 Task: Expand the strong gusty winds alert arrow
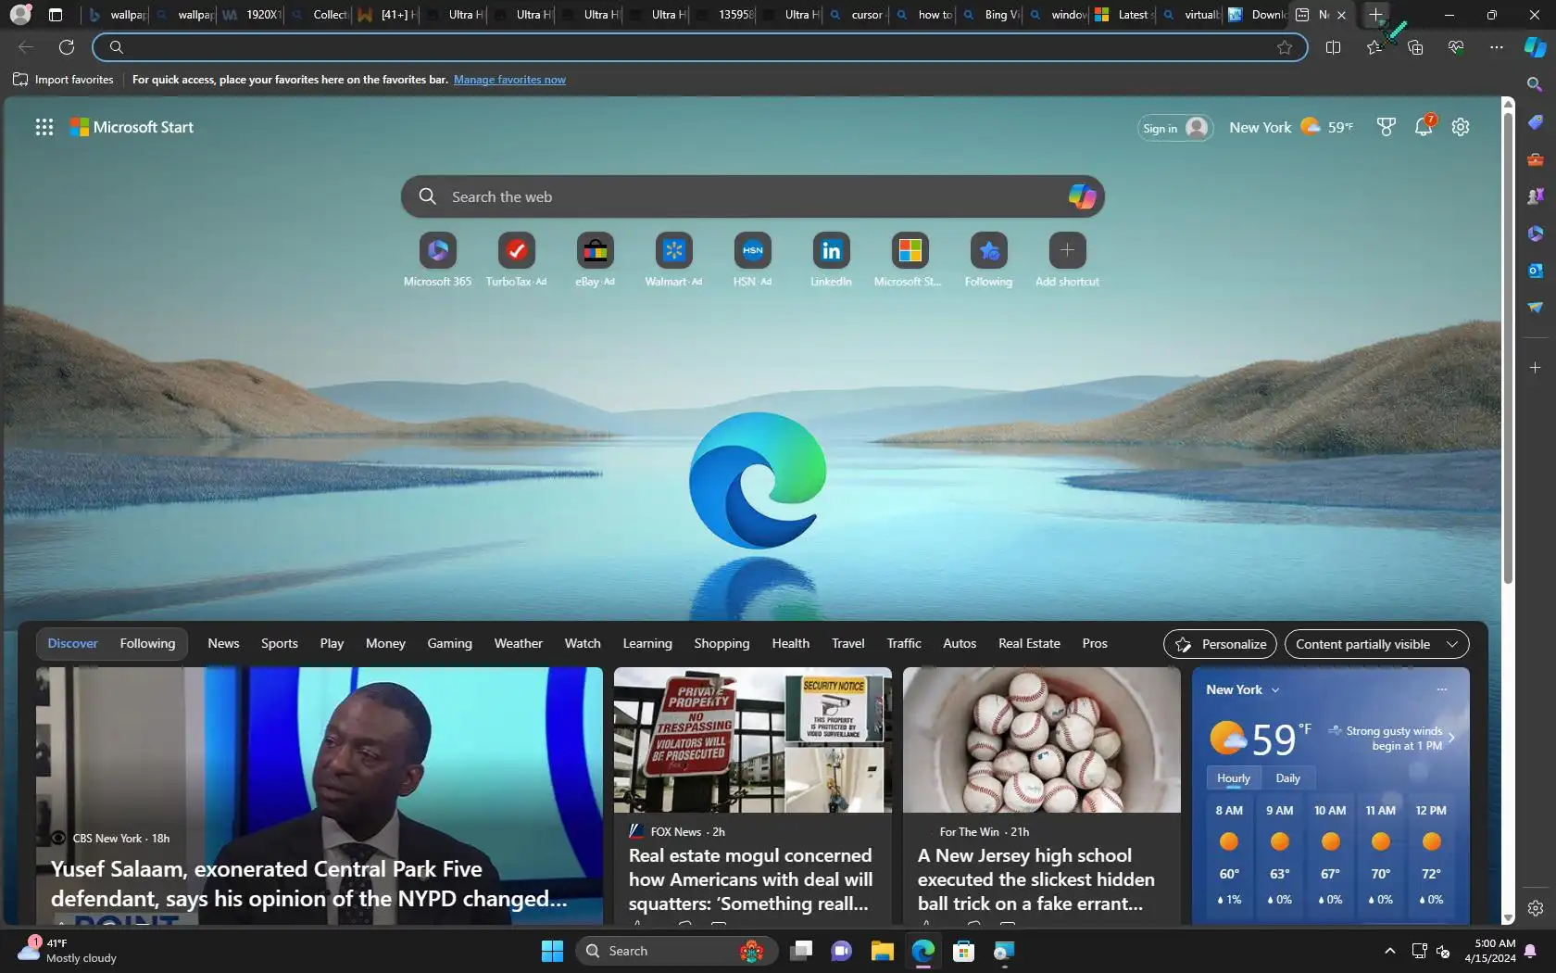1451,738
